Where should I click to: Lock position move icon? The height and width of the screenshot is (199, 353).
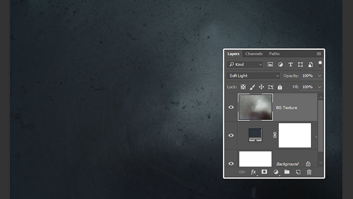tap(261, 87)
